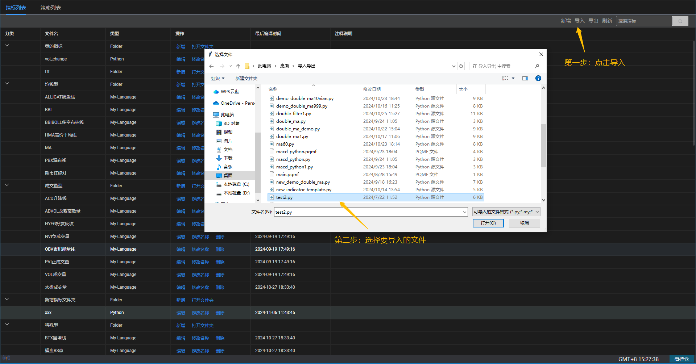Click 编辑 for the xxx Python row

(181, 313)
